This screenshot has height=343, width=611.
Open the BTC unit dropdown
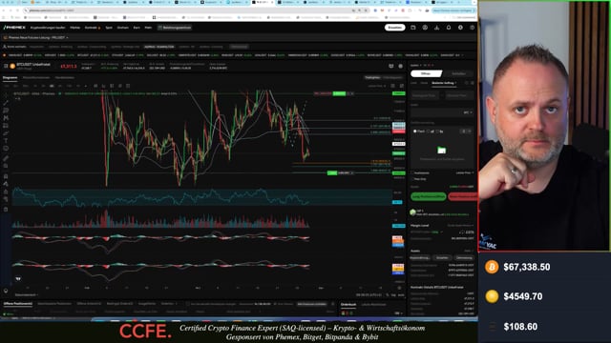tap(468, 112)
